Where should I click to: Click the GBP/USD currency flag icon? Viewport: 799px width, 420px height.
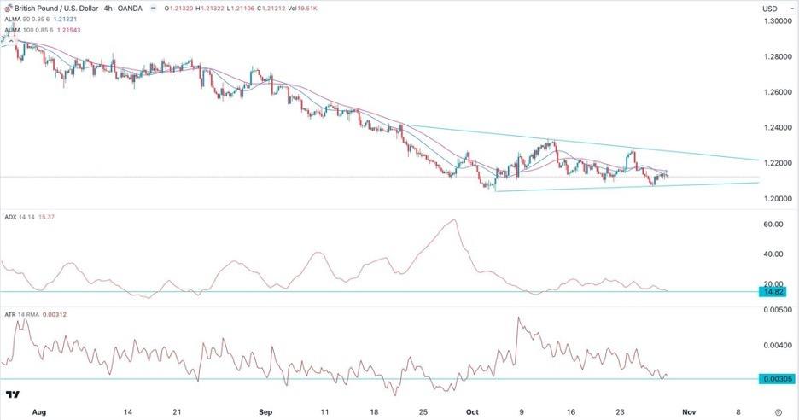click(x=9, y=9)
